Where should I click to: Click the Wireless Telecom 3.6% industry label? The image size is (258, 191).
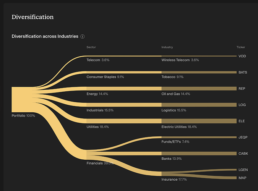[180, 60]
